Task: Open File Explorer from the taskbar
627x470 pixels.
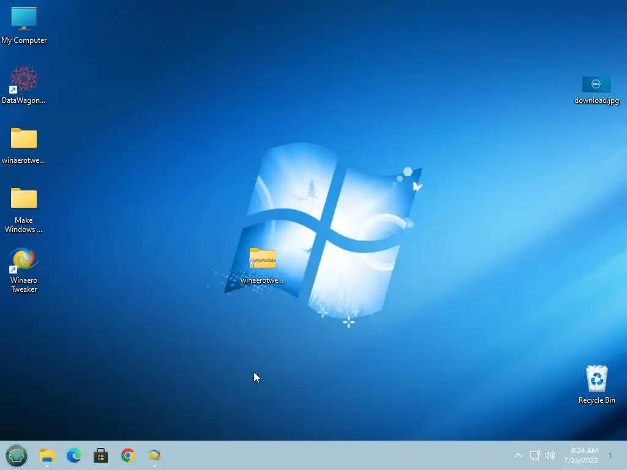Action: (47, 455)
